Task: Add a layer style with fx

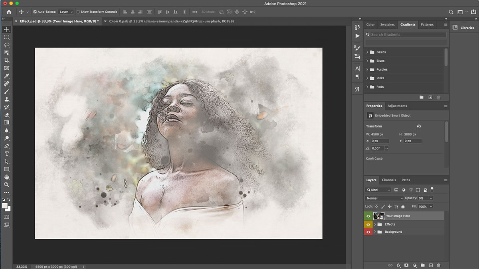Action: (x=398, y=265)
